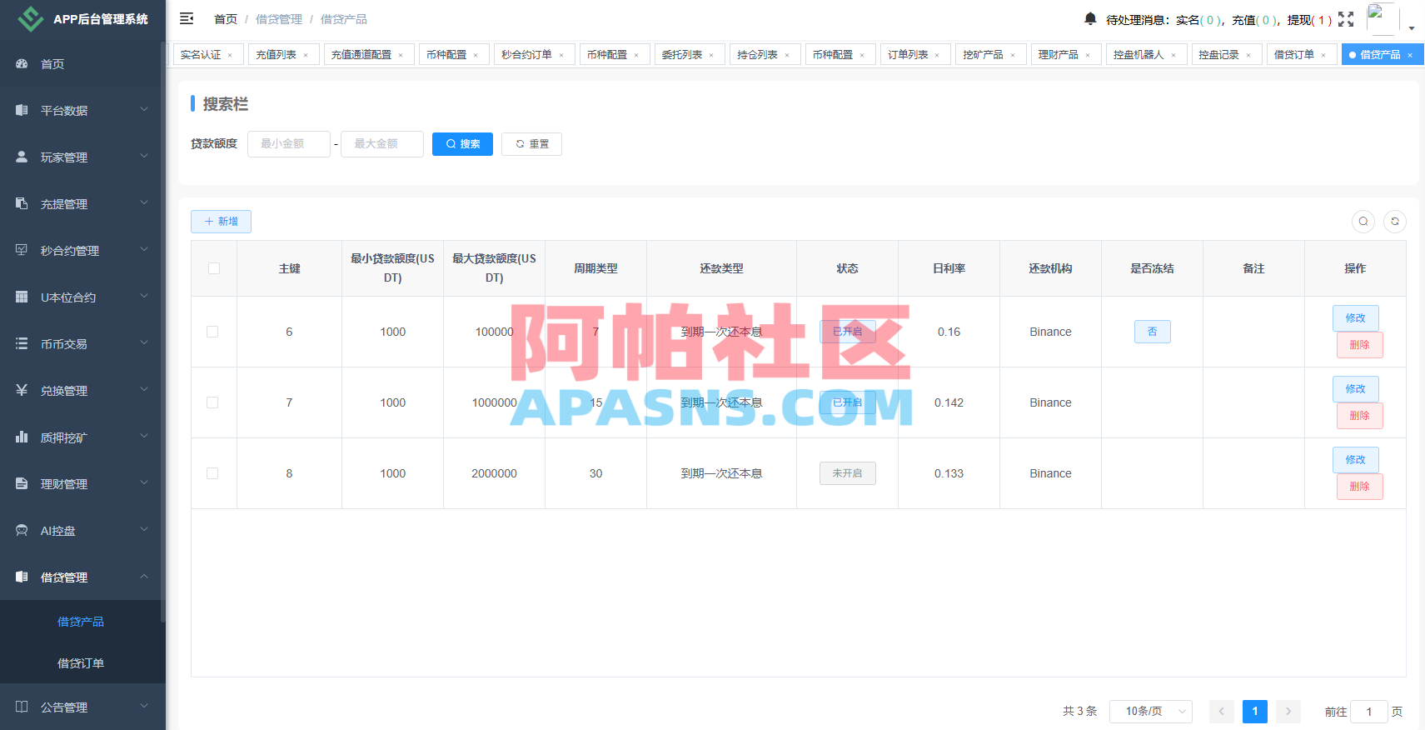Go to 首页 in the sidebar
1425x730 pixels.
[82, 64]
